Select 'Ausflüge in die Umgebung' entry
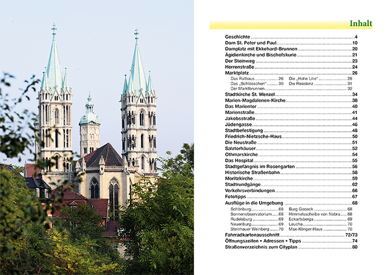Image resolution: width=388 pixels, height=275 pixels. [x=291, y=203]
